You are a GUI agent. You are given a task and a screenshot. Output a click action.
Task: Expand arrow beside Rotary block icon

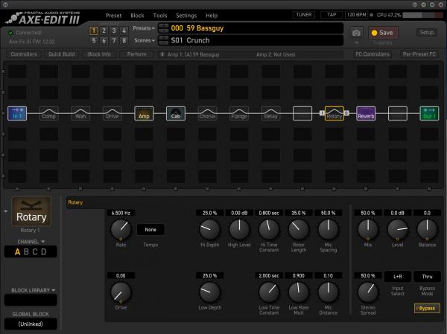pos(5,211)
